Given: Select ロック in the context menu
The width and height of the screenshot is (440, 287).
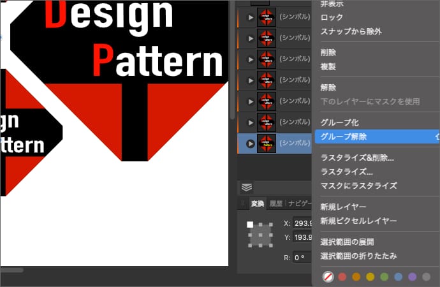Looking at the screenshot, I should [x=331, y=17].
